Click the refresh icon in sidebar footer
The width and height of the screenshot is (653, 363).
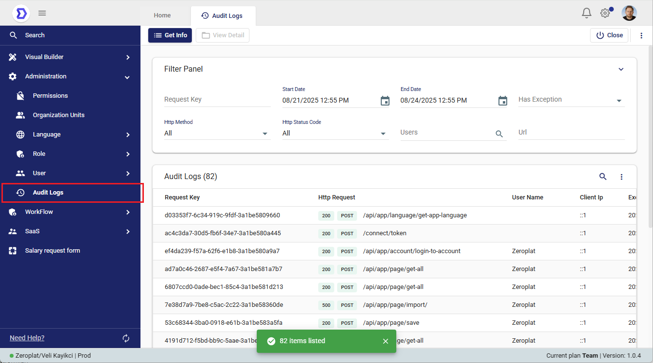coord(126,338)
